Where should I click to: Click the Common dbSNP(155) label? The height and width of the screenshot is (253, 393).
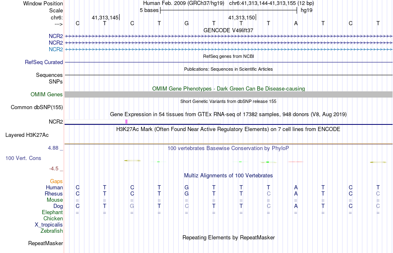(x=37, y=107)
